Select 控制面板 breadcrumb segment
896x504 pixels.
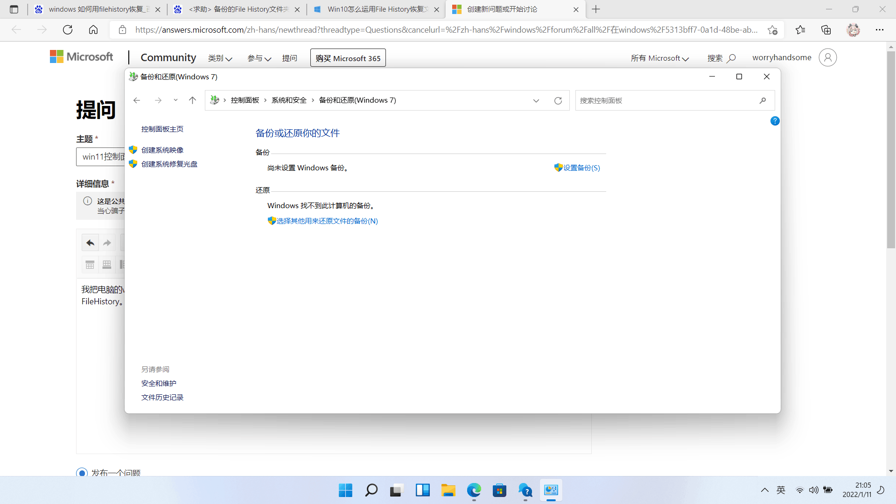(245, 100)
